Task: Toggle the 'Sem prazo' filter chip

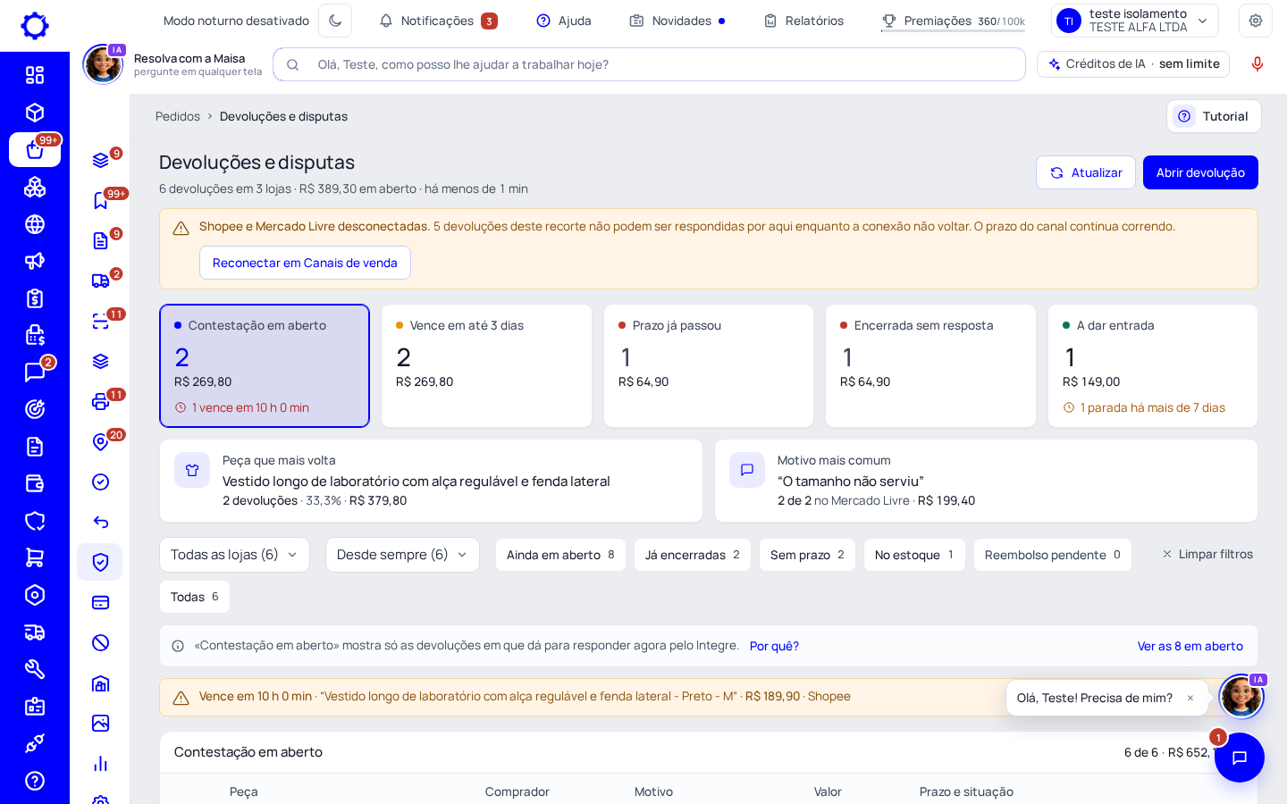Action: [807, 555]
